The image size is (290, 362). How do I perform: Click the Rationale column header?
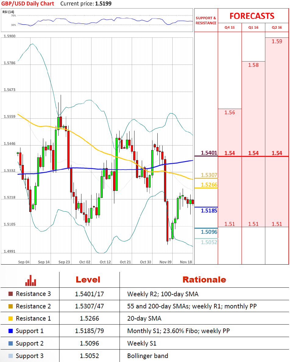204,280
